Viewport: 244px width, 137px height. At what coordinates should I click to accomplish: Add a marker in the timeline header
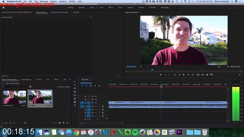click(95, 86)
